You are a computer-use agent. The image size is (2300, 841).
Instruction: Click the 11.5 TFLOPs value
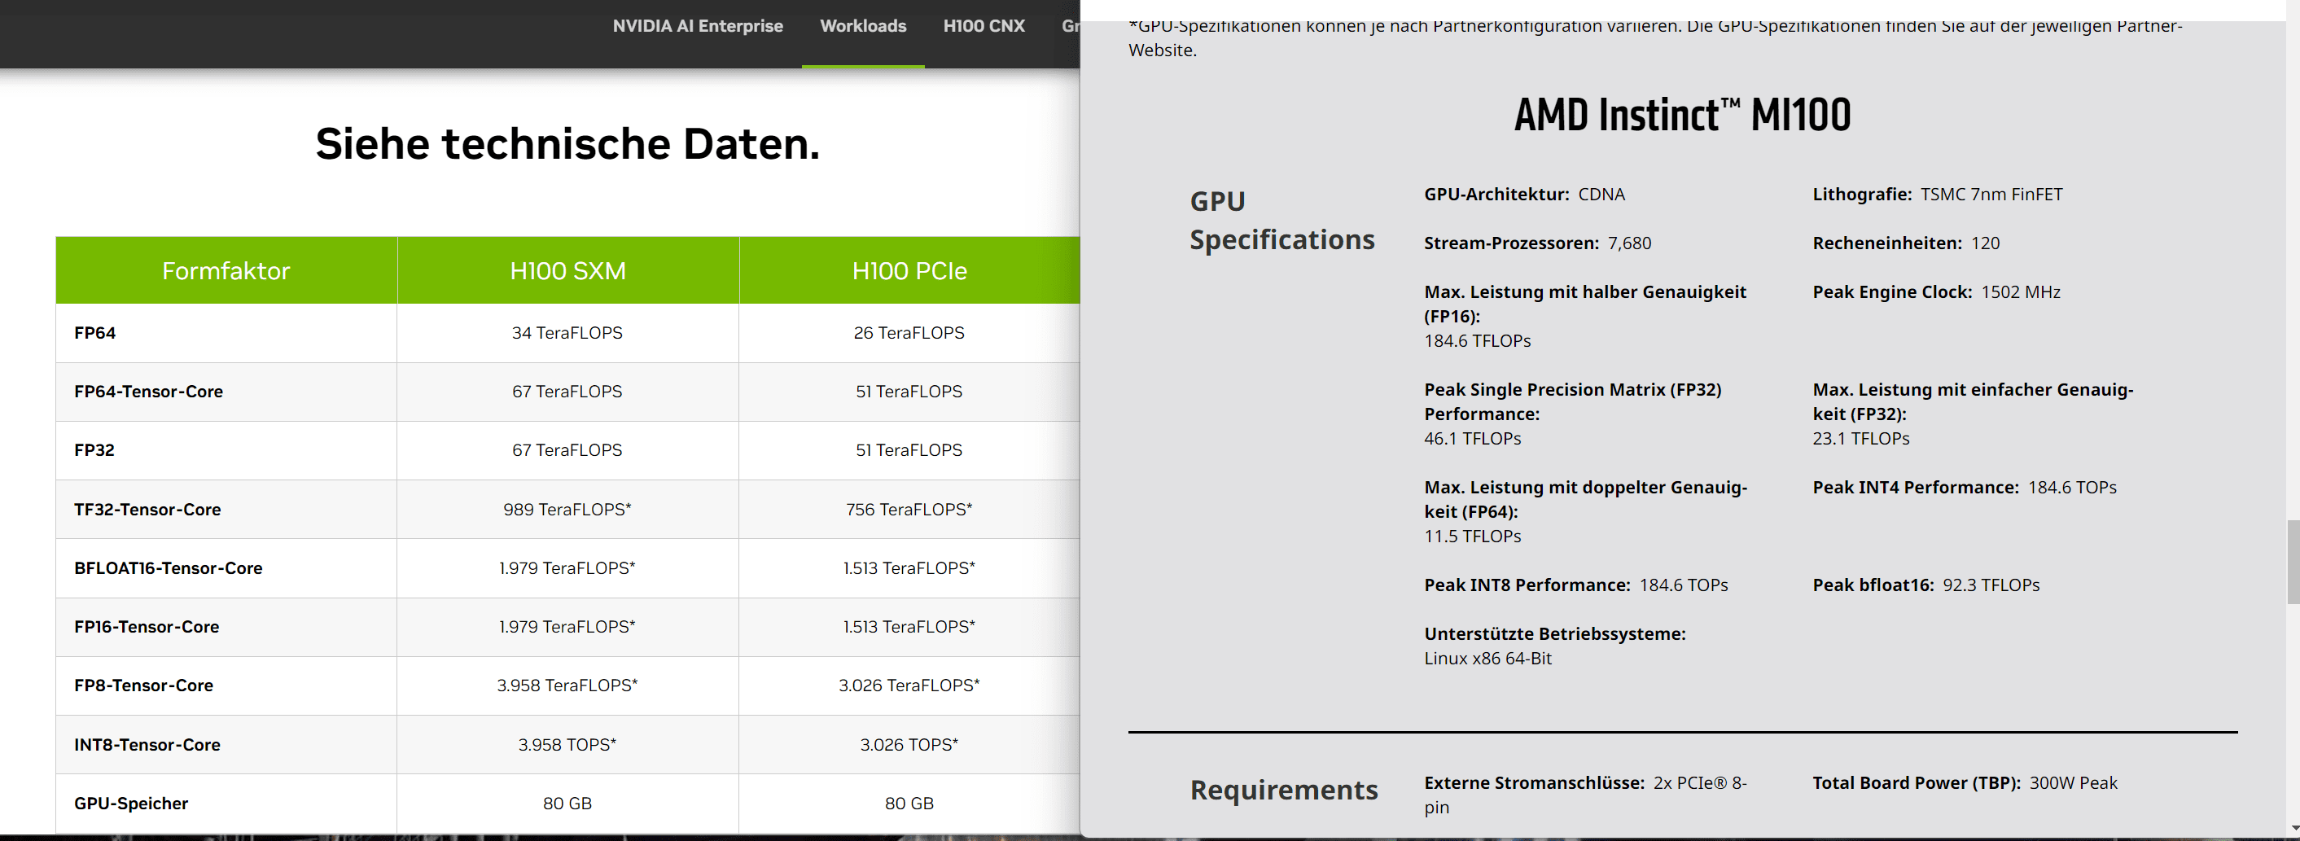coord(1472,537)
